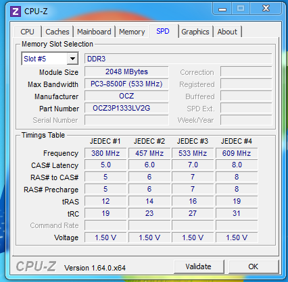This screenshot has width=288, height=282.
Task: Click the tRC value 31
Action: (x=237, y=213)
